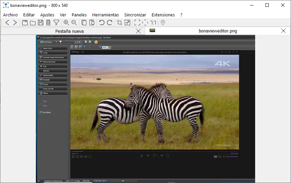Show image at 1:1 actual size
Viewport: 291px width, 183px height.
tap(153, 23)
